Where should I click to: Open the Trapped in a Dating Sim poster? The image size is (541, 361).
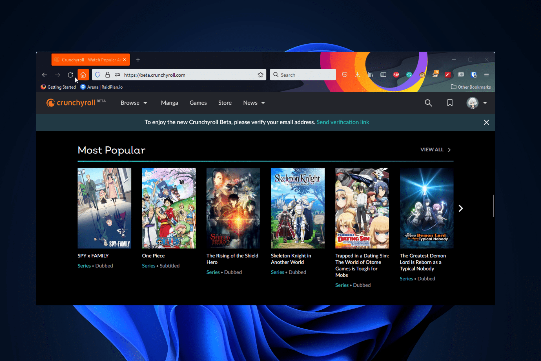pyautogui.click(x=362, y=208)
